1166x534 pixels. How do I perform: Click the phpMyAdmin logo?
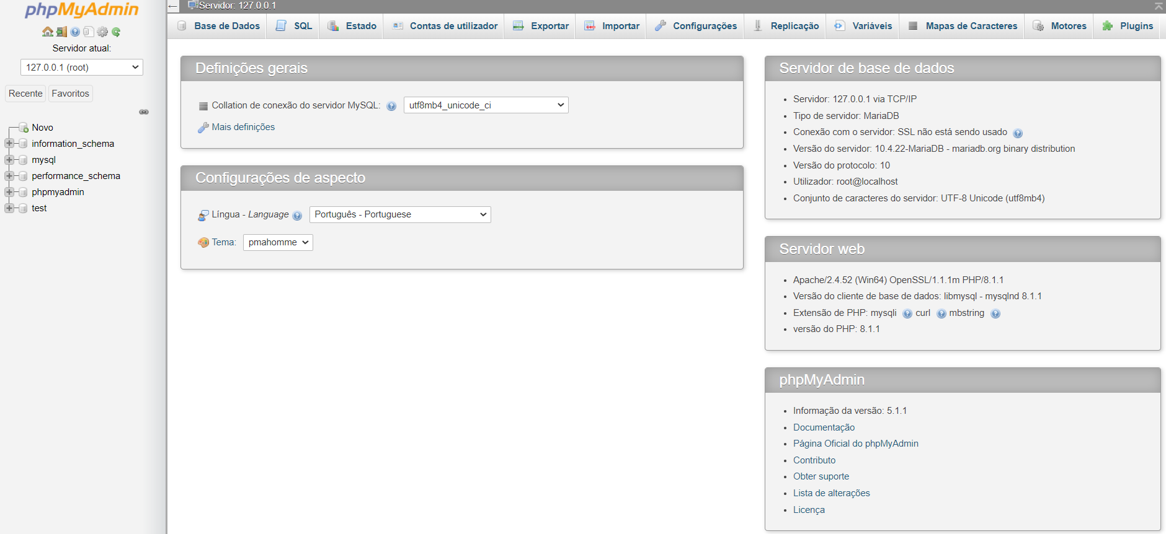pos(82,10)
